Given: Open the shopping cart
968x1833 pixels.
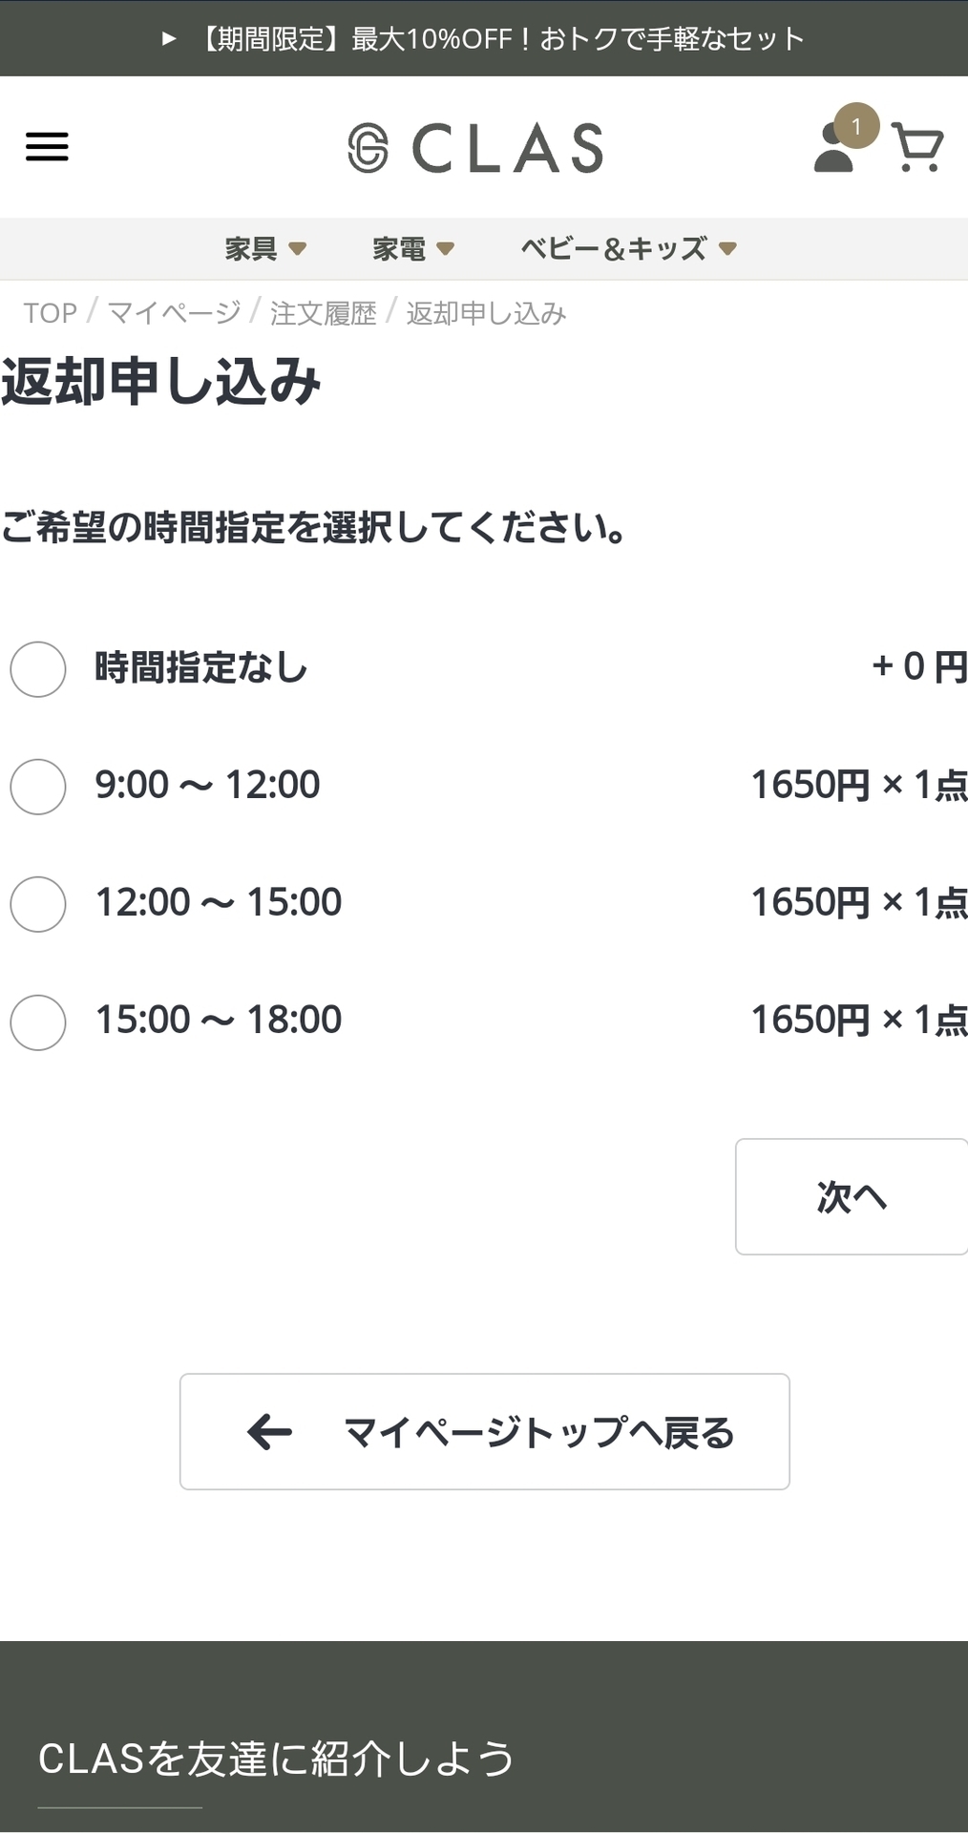Looking at the screenshot, I should pos(917,148).
